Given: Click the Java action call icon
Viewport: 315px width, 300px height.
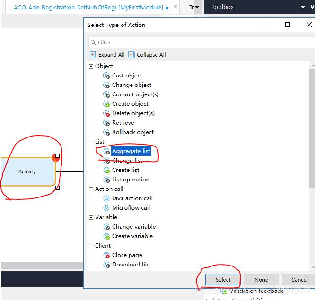Looking at the screenshot, I should 106,198.
